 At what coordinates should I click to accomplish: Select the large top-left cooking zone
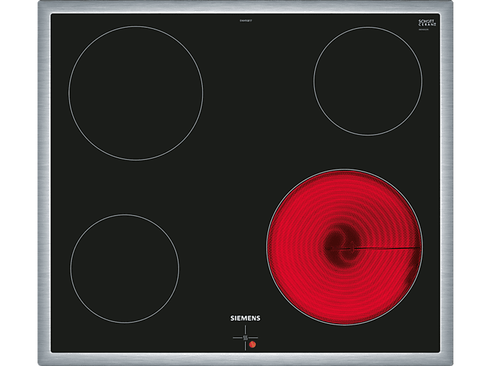[136, 93]
